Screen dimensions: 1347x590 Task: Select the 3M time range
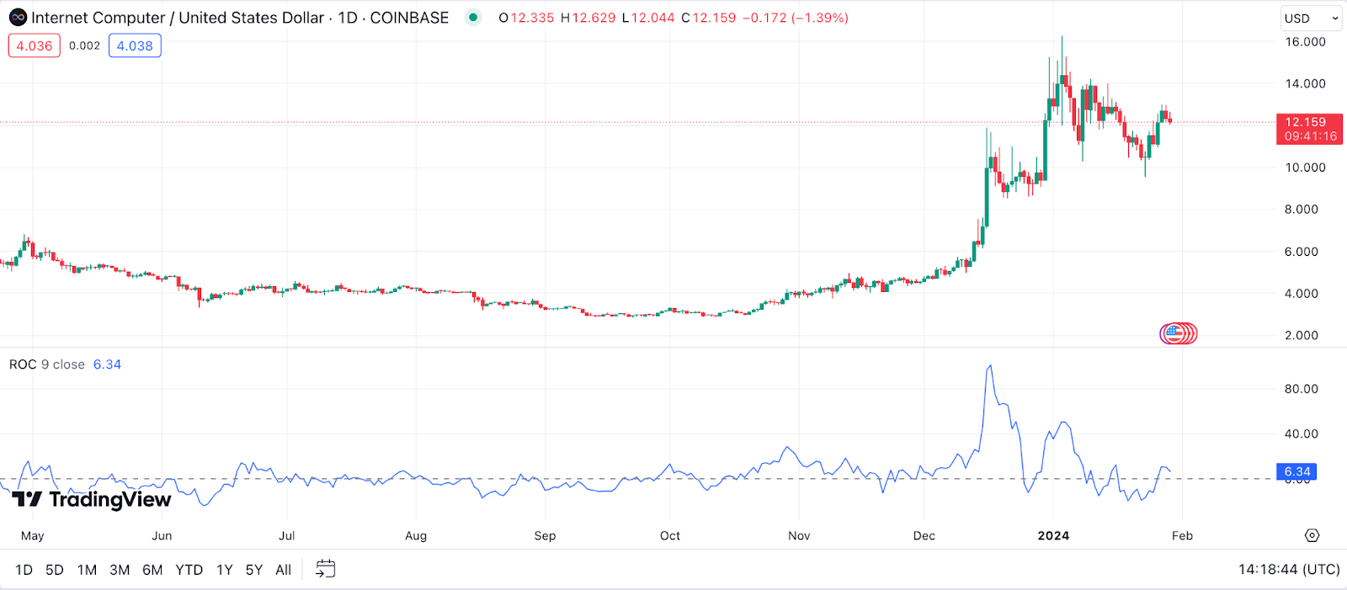[x=120, y=570]
